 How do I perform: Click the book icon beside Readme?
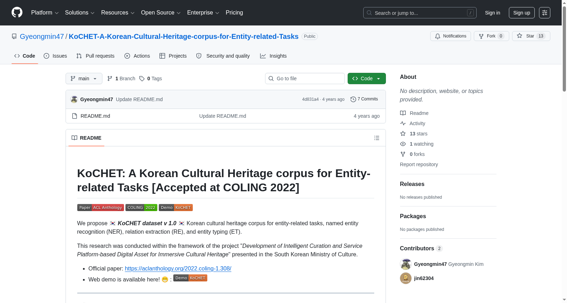(403, 113)
